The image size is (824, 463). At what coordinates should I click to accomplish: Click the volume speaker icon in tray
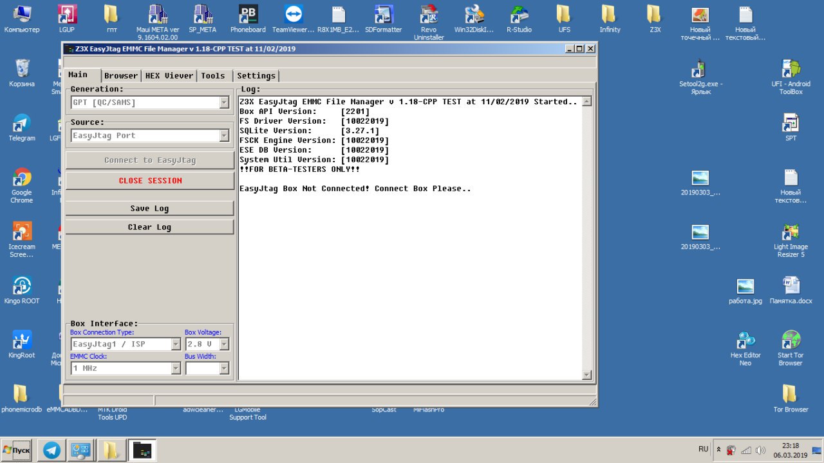tap(760, 450)
